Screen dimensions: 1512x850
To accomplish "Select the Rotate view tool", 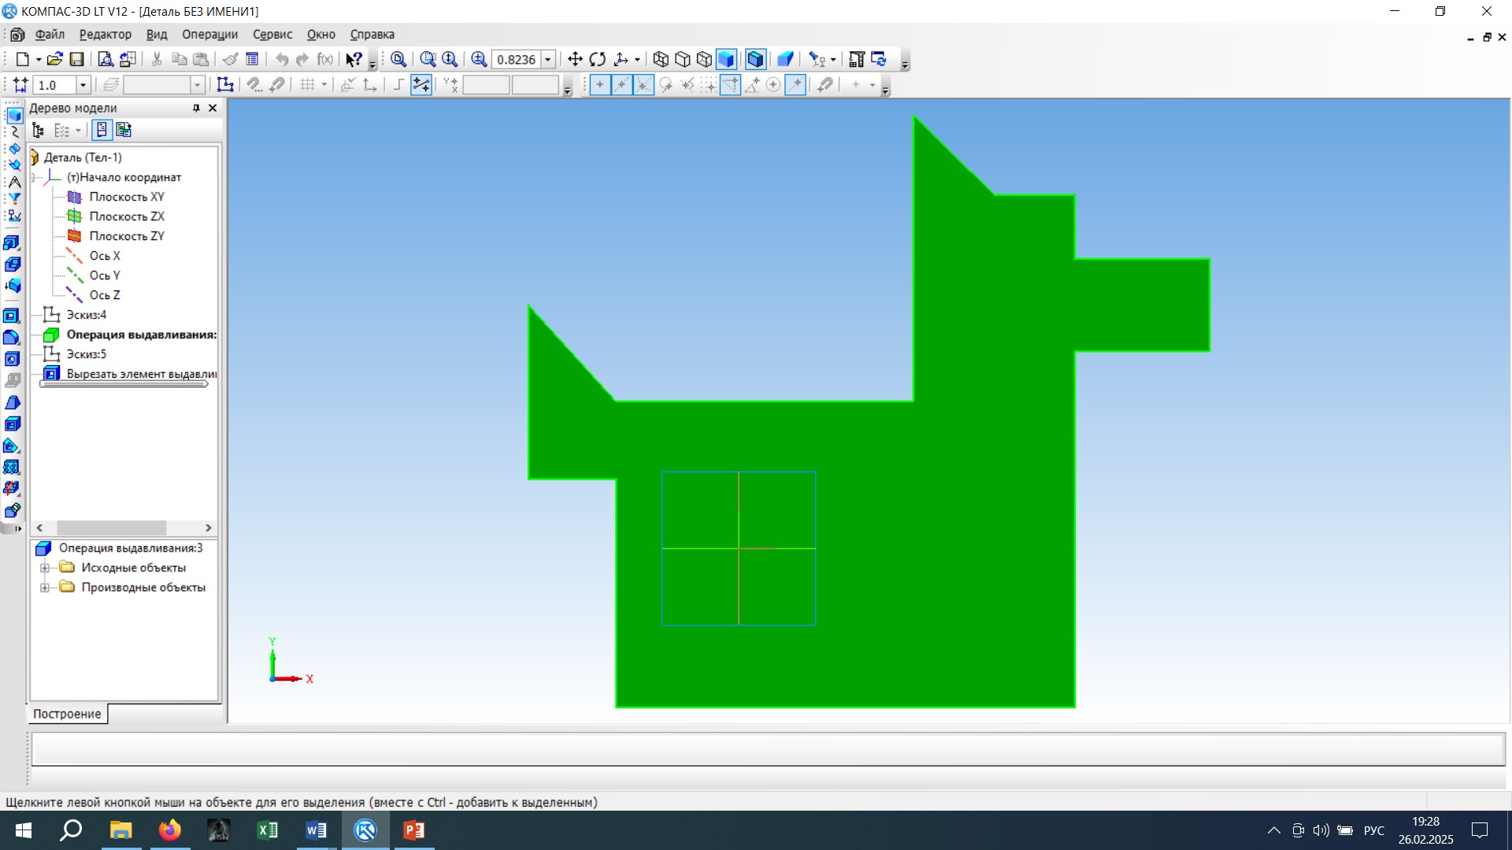I will click(x=598, y=59).
